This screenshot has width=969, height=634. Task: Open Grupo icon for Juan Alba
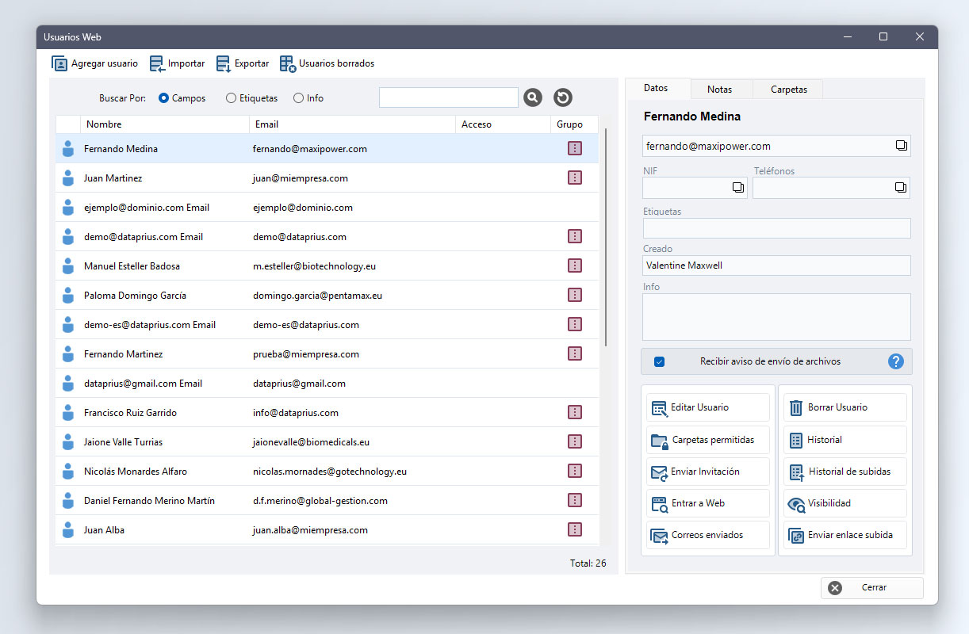(575, 529)
